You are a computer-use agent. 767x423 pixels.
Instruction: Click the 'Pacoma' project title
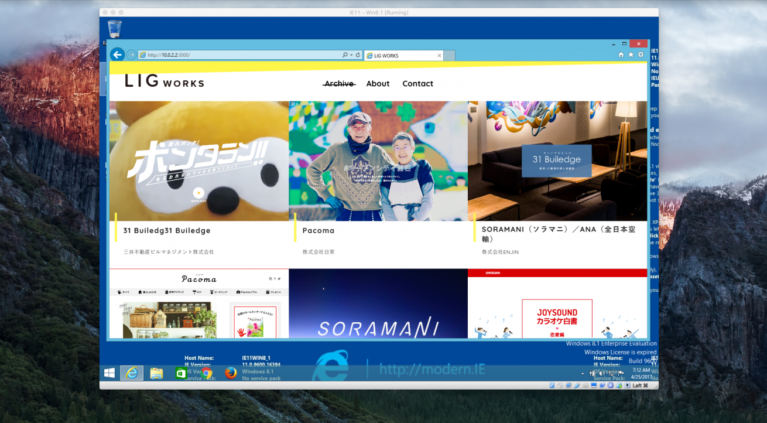[319, 230]
